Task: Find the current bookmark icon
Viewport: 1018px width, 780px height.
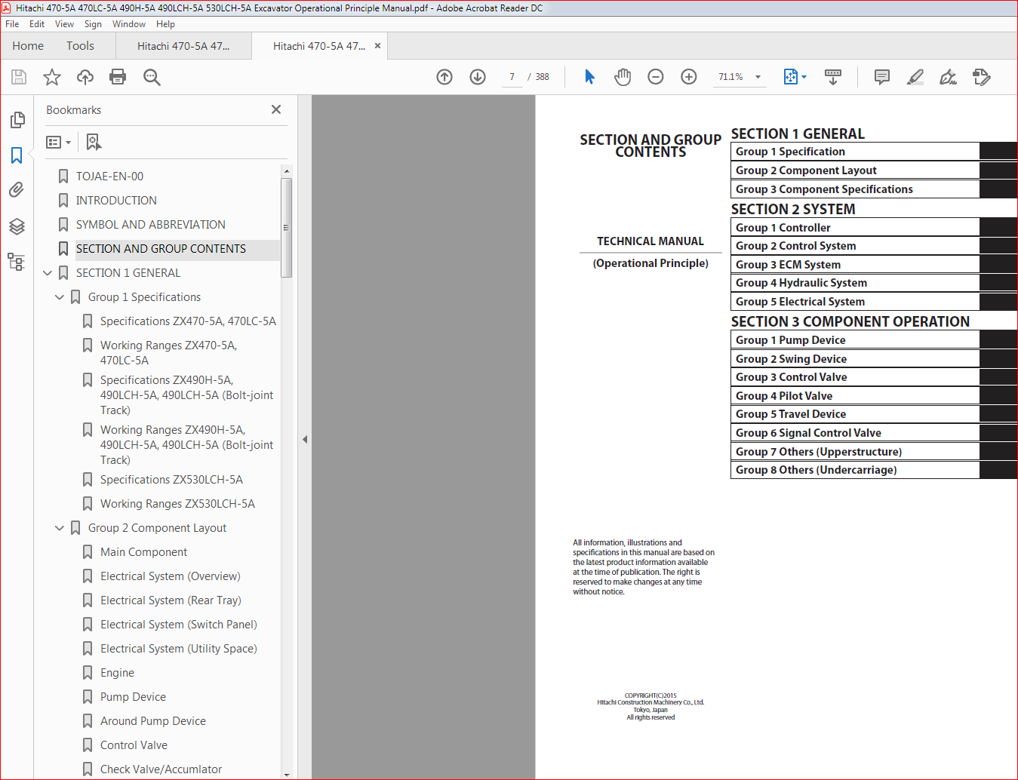Action: 94,142
